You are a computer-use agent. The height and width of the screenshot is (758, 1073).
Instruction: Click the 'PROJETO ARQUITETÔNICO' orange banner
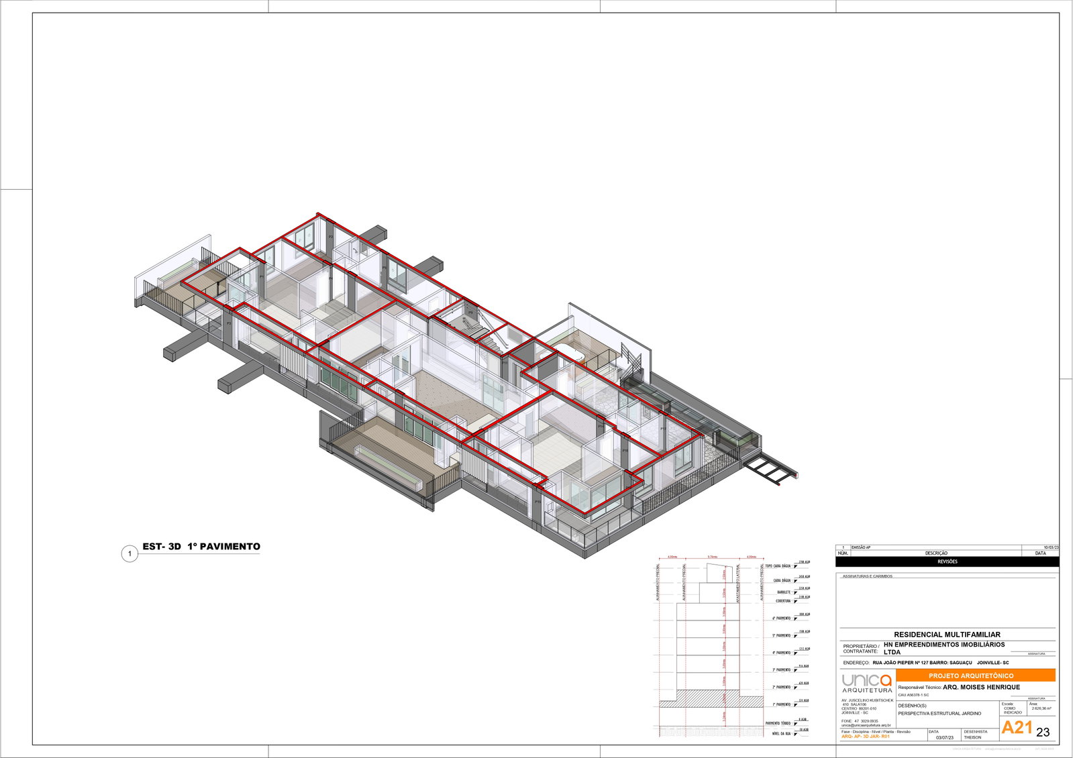[x=976, y=675]
